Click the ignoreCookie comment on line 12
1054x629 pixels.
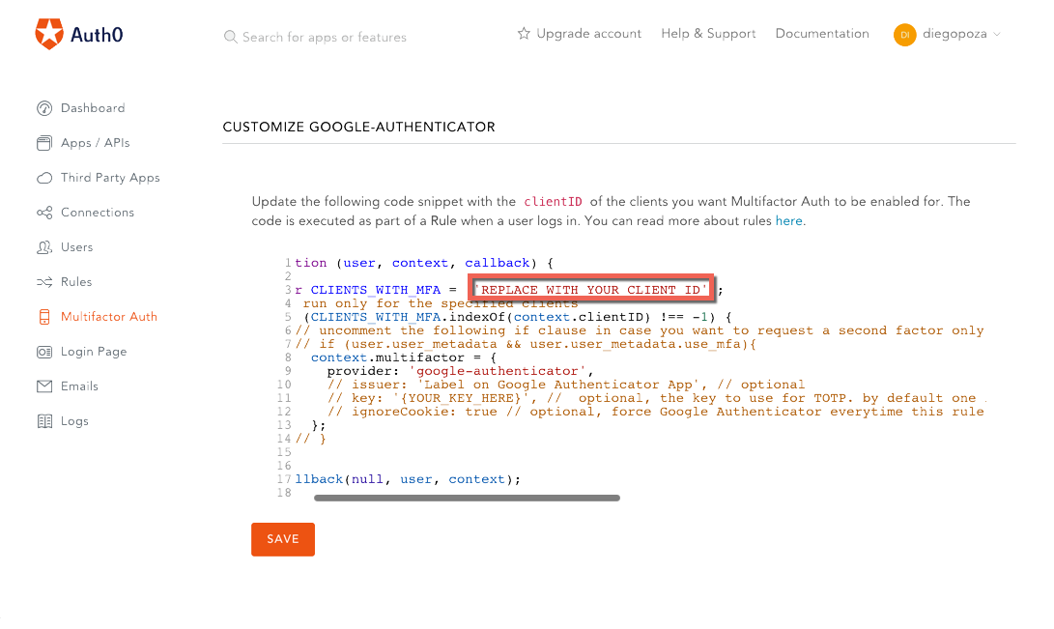coord(655,412)
